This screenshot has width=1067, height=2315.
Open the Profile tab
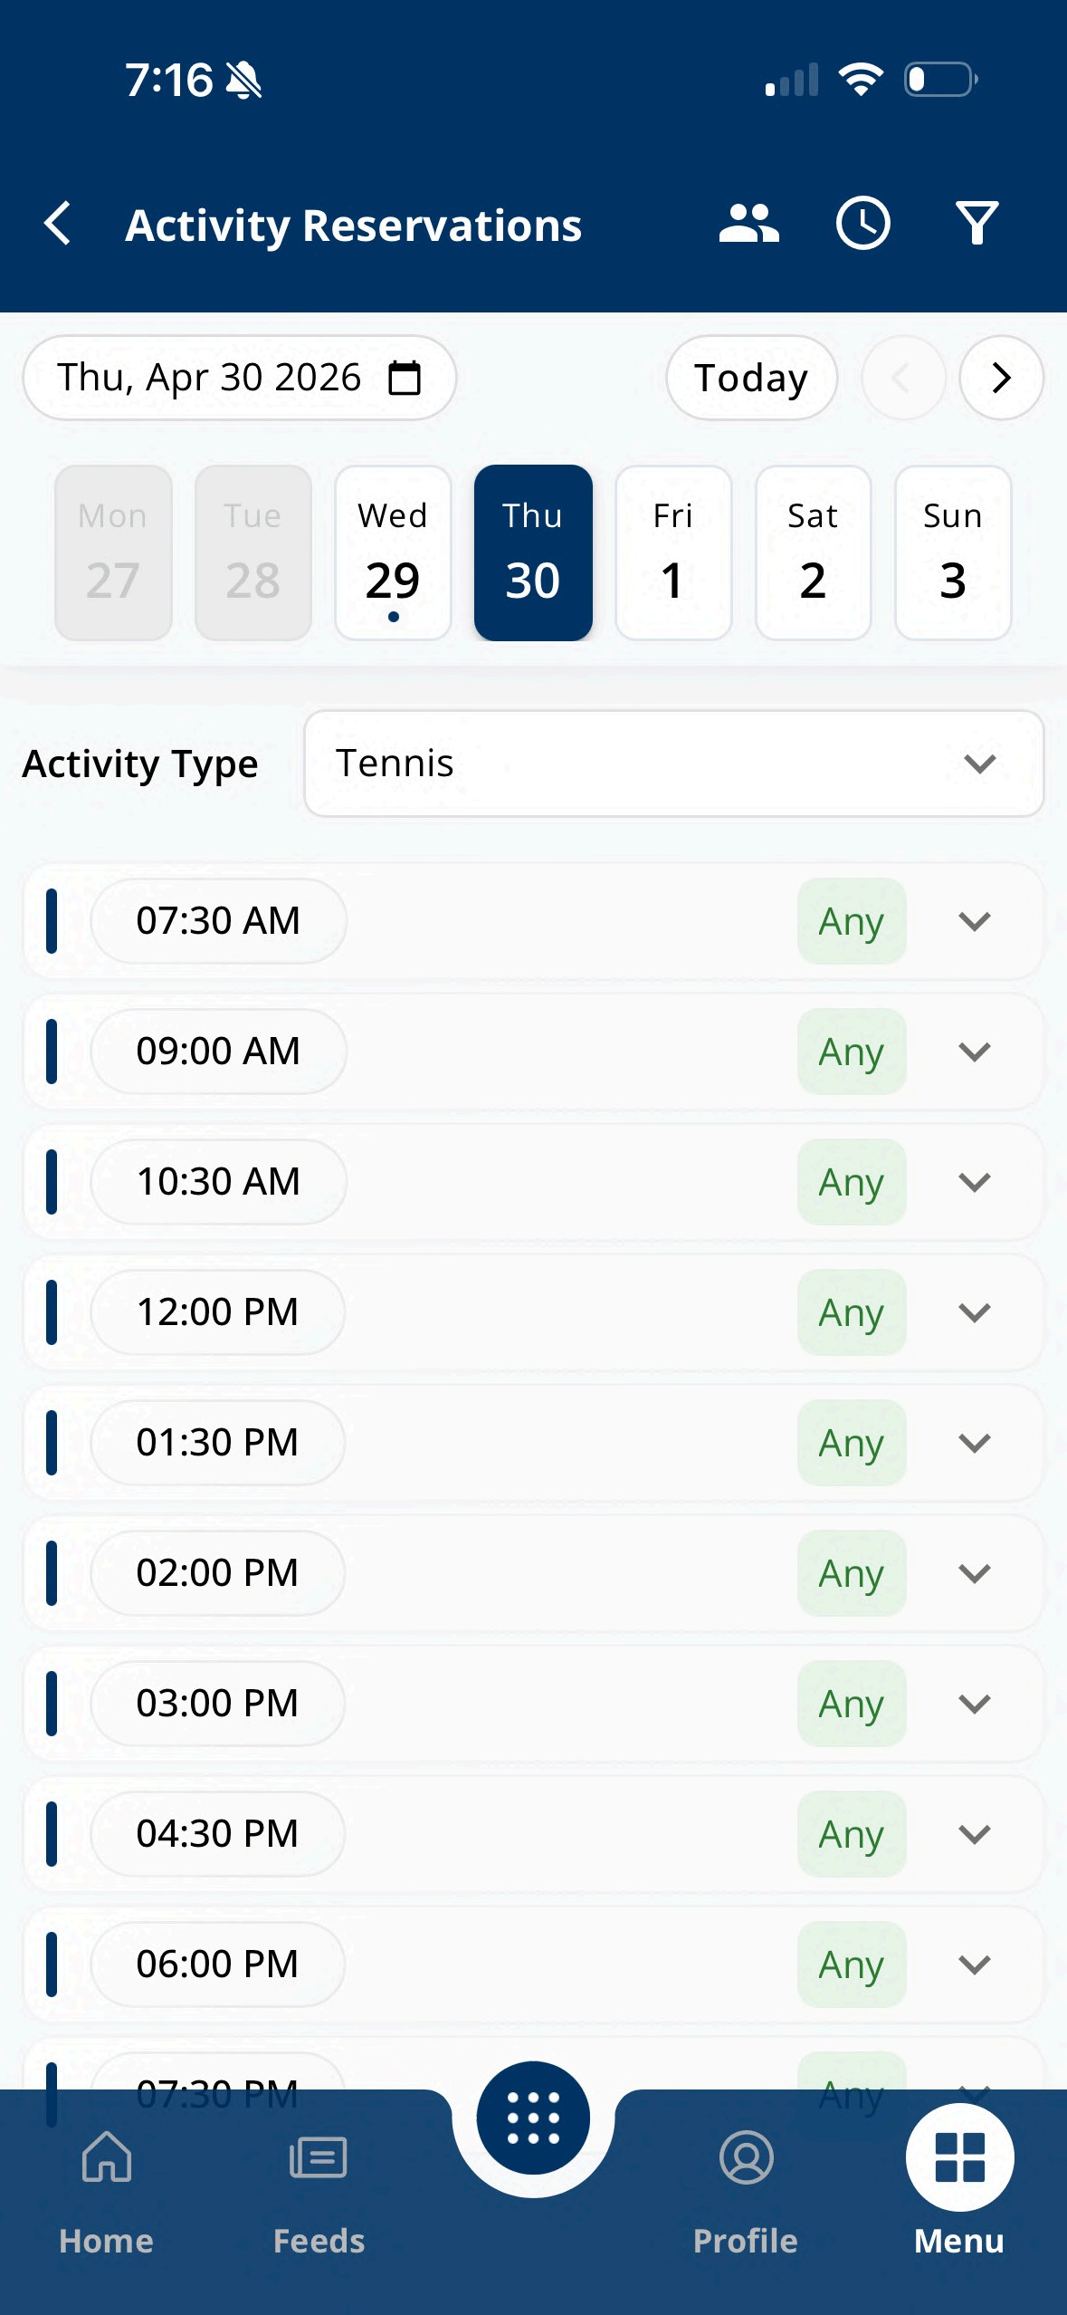tap(746, 2192)
